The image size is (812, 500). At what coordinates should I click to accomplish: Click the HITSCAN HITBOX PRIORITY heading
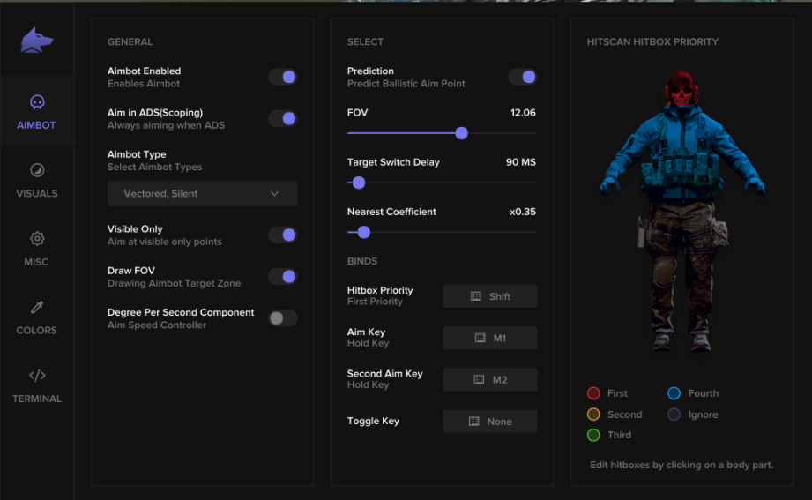[x=652, y=42]
